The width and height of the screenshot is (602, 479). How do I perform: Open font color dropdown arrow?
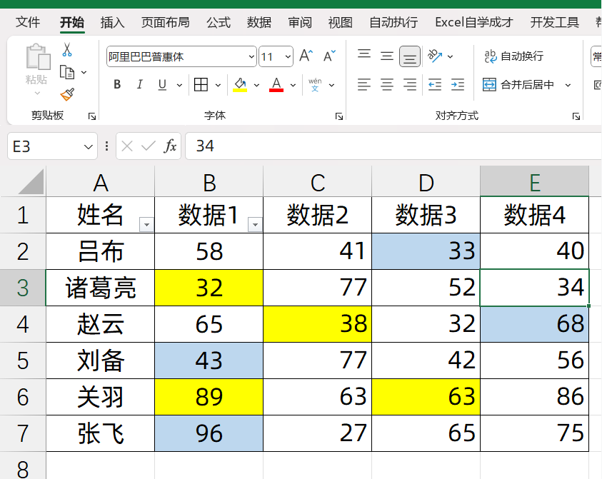(x=293, y=85)
